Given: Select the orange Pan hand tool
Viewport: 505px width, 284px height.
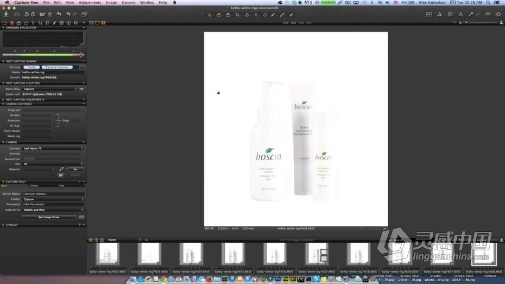Looking at the screenshot, I should point(219,15).
